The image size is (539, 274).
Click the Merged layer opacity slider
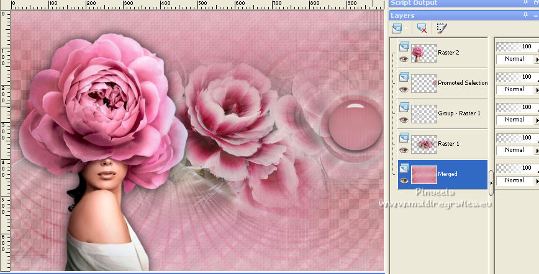[x=517, y=168]
